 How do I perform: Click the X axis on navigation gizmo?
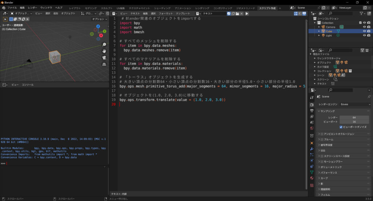pos(101,35)
